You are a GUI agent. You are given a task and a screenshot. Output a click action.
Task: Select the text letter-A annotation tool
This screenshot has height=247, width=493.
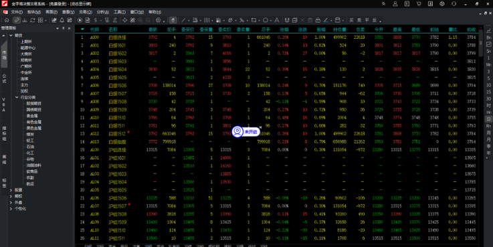pyautogui.click(x=277, y=20)
